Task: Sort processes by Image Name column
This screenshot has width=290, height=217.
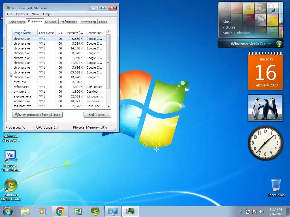Action: (25, 33)
